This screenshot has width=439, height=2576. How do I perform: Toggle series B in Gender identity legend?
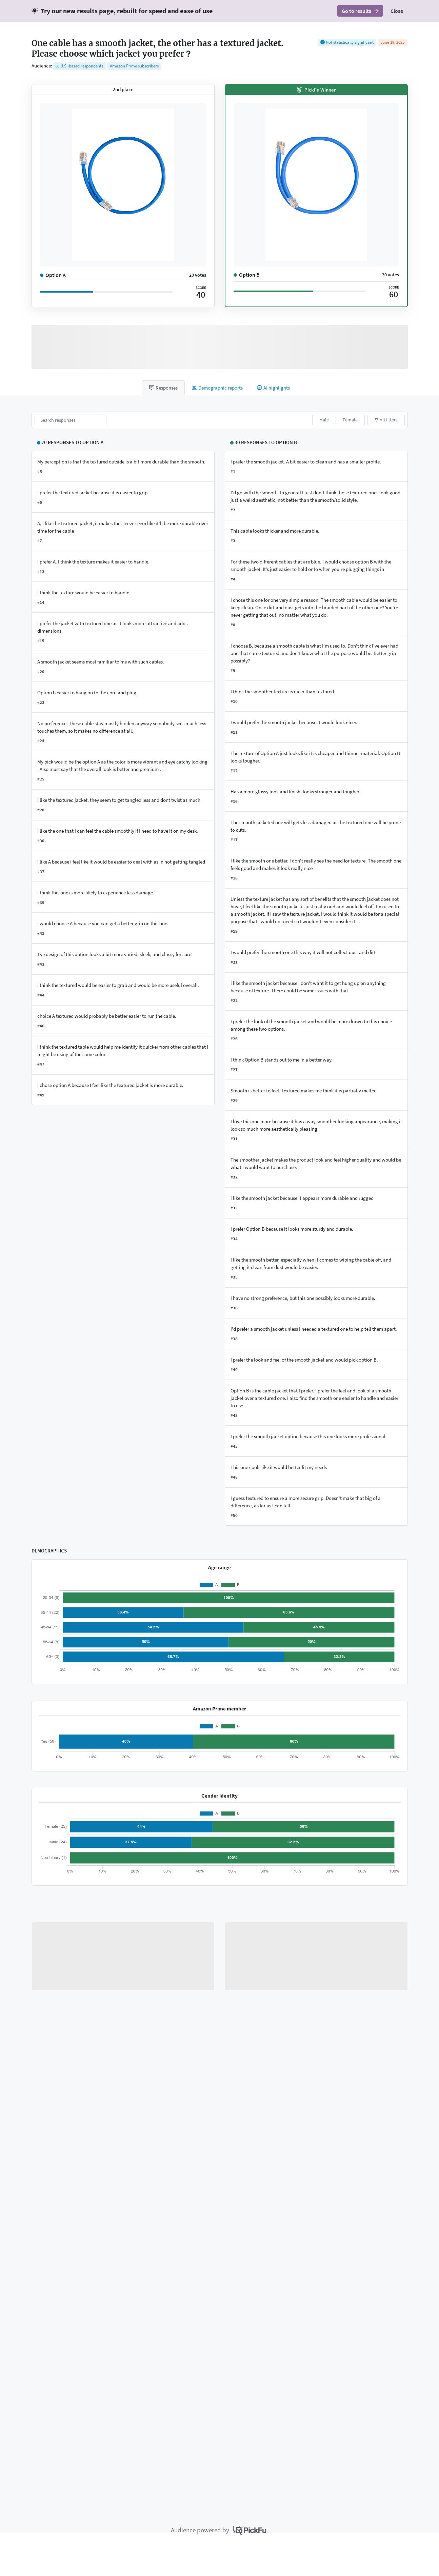click(231, 1813)
